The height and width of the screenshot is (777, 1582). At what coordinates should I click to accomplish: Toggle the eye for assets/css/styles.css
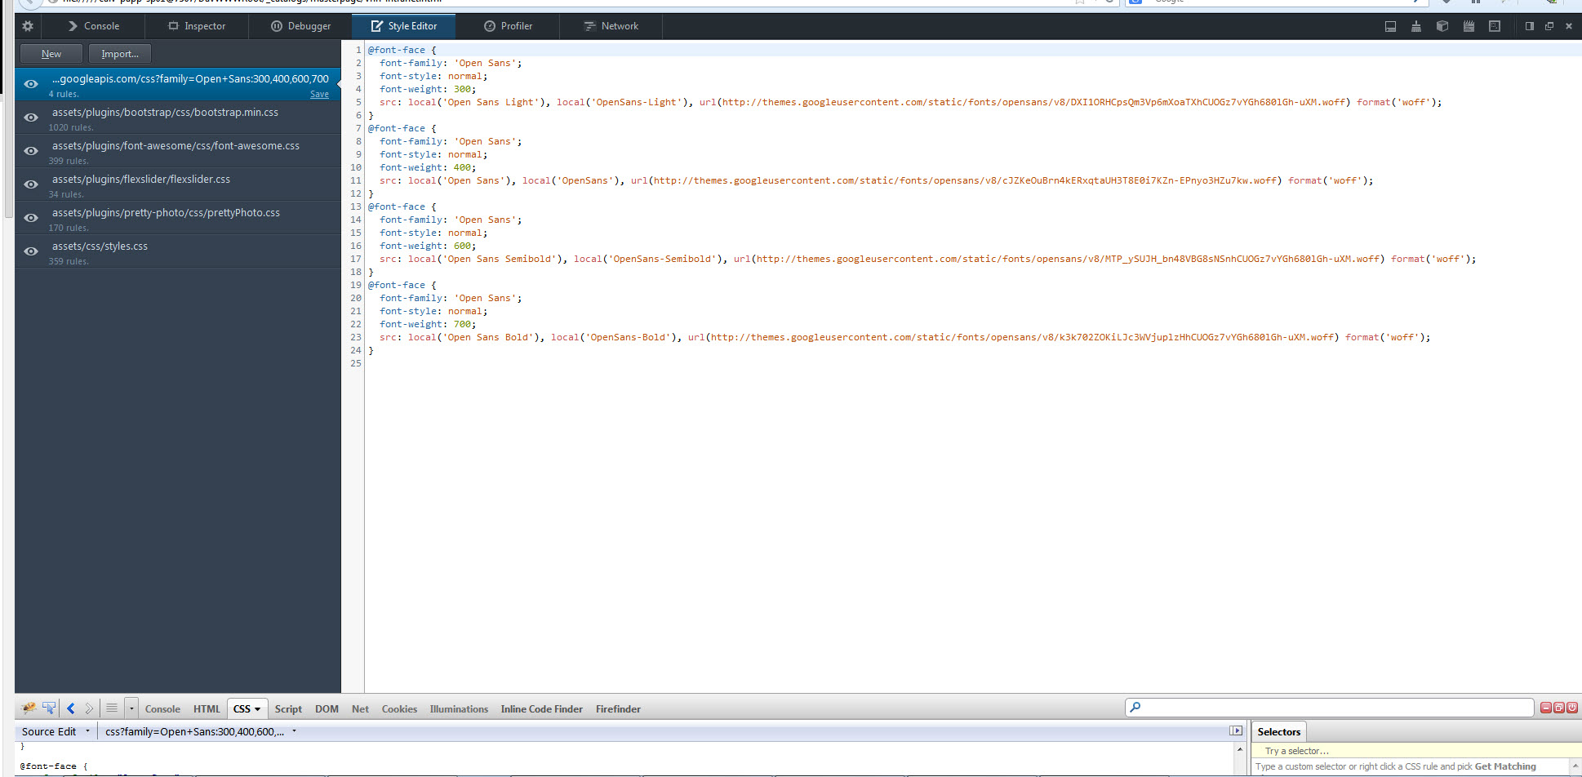[31, 251]
